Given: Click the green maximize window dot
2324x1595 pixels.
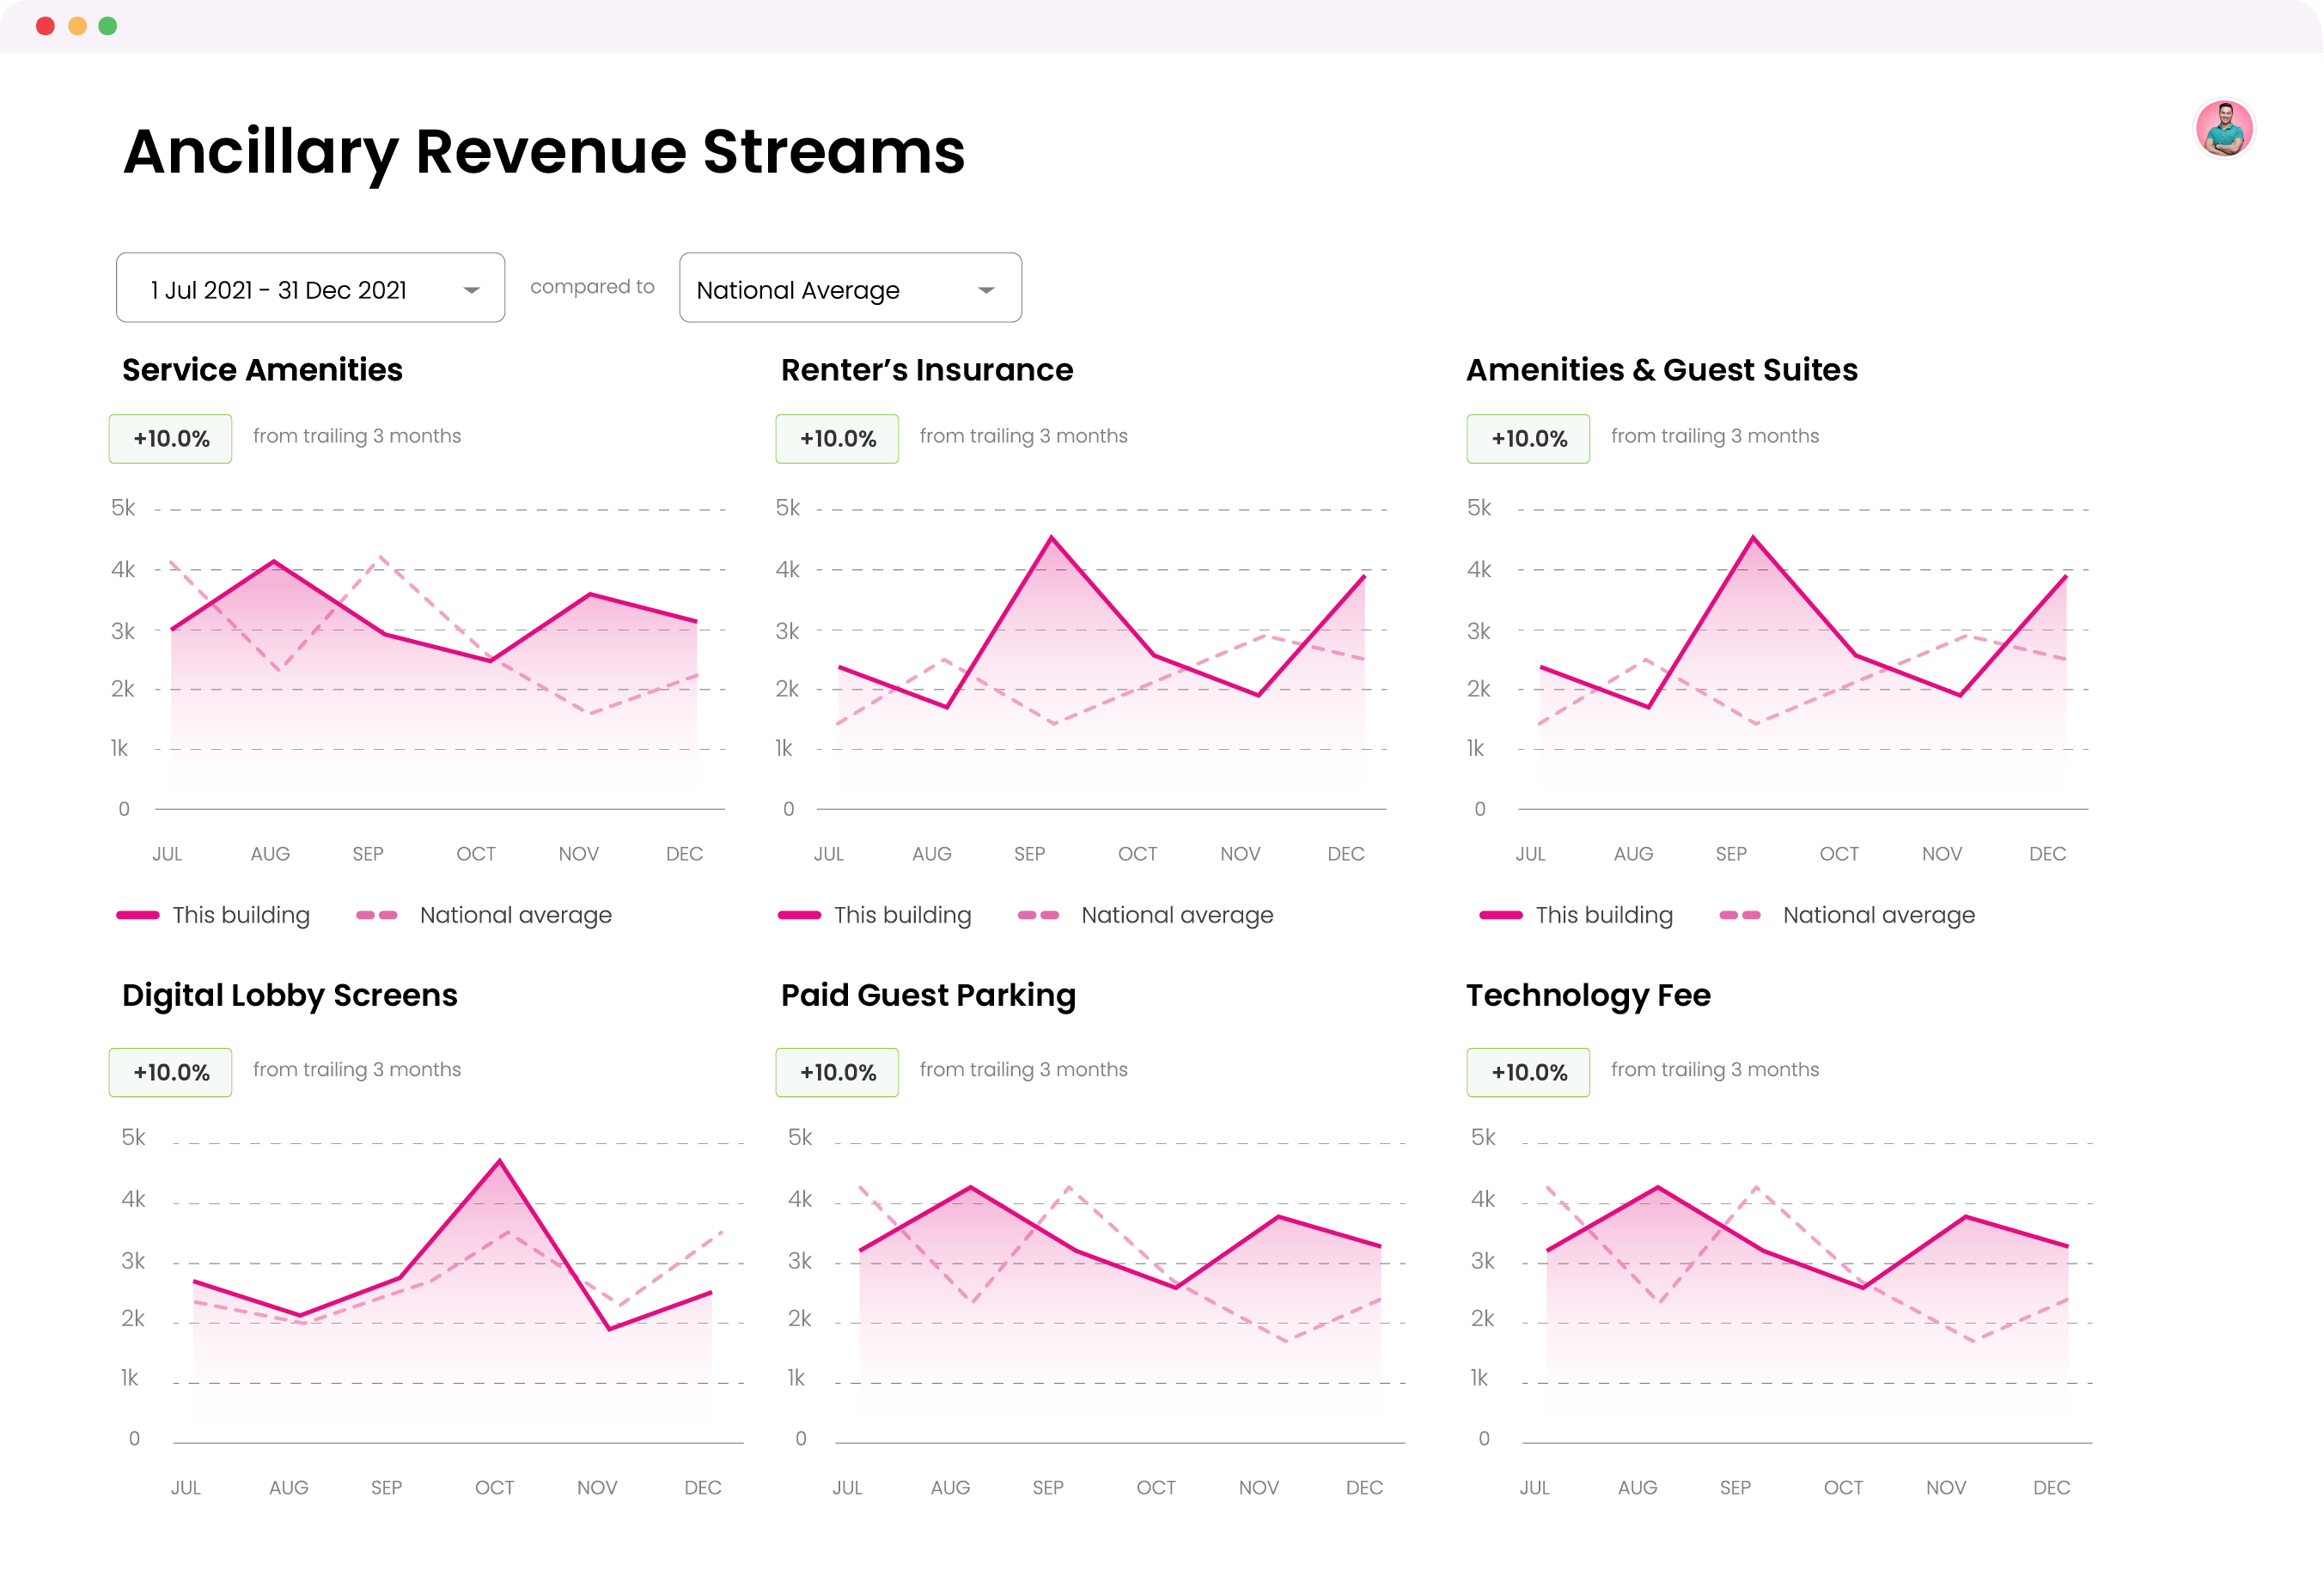Looking at the screenshot, I should tap(108, 26).
